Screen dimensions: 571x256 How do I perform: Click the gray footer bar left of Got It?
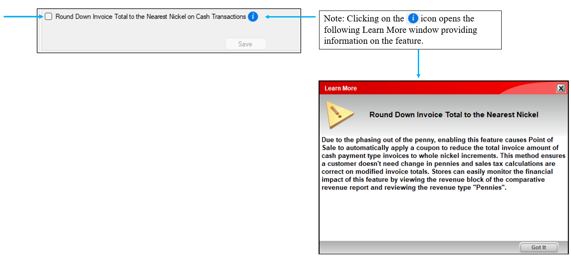point(417,247)
